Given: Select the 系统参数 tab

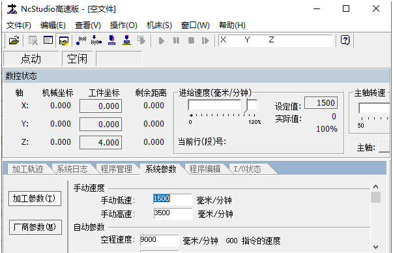Looking at the screenshot, I should pos(161,169).
